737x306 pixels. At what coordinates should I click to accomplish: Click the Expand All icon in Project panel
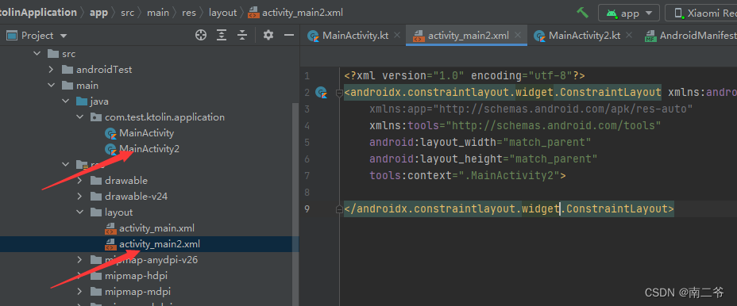(222, 35)
